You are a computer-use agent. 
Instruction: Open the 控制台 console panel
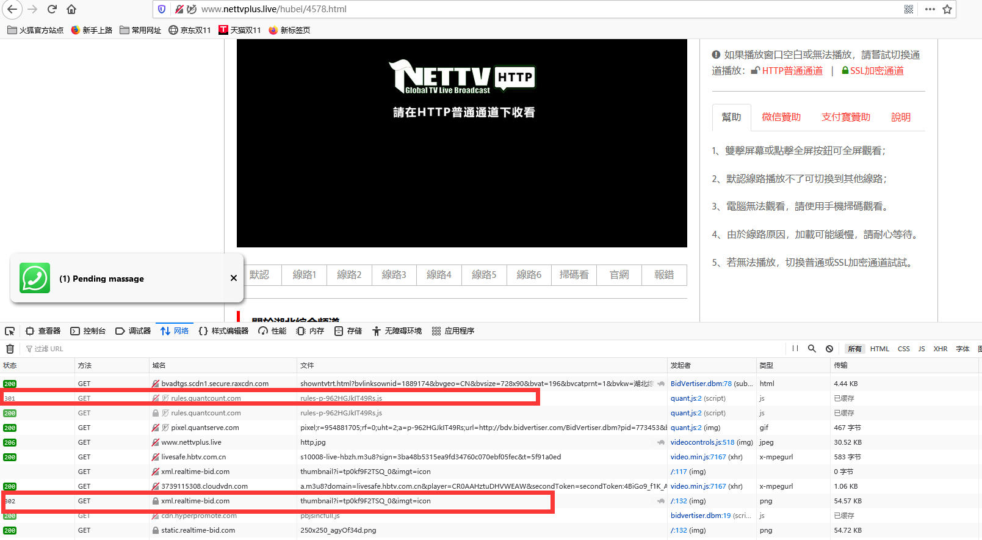tap(88, 331)
